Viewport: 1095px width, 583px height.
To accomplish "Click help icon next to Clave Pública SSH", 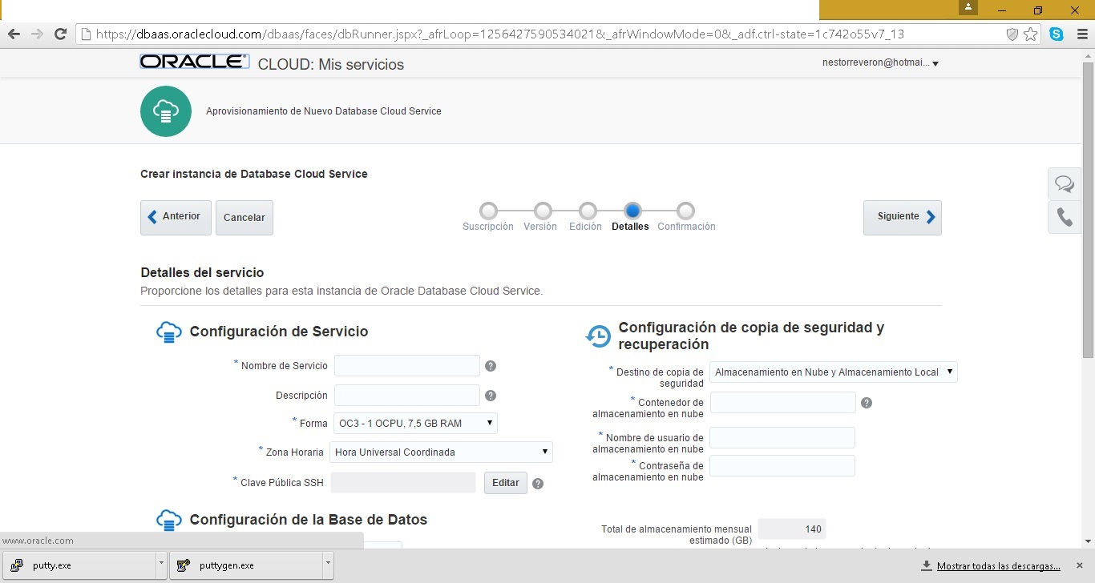I will pos(538,484).
